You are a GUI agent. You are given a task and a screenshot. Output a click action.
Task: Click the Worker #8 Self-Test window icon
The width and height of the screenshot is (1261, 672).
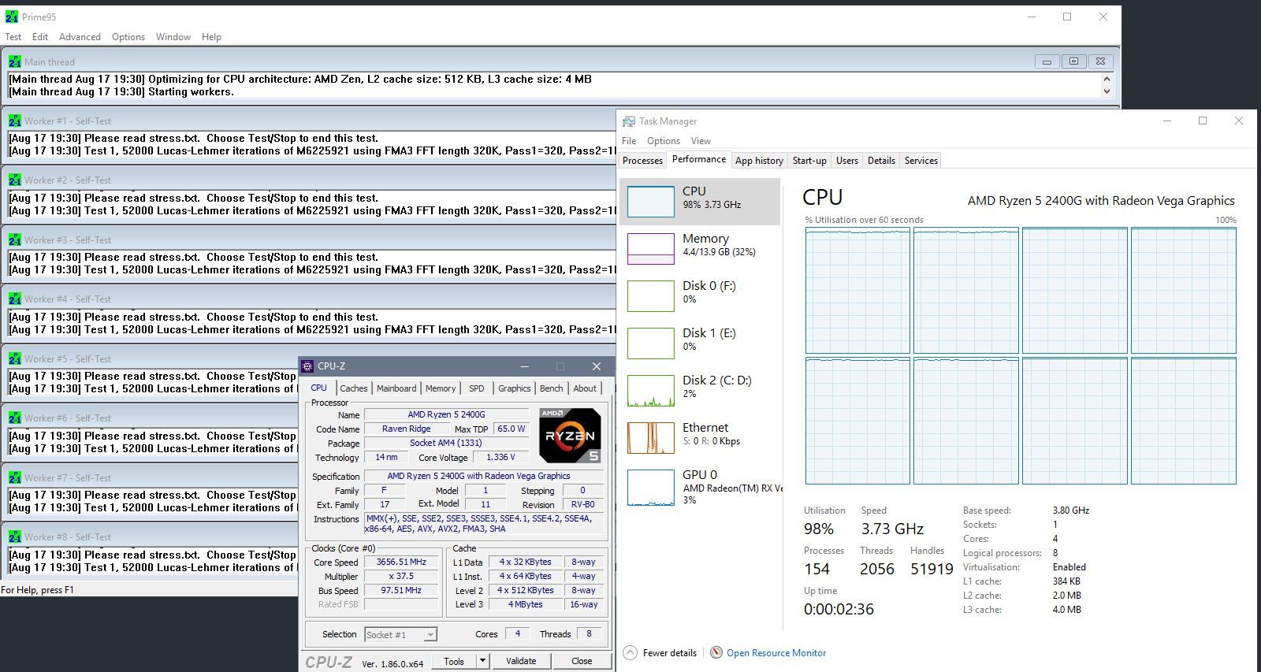point(15,536)
